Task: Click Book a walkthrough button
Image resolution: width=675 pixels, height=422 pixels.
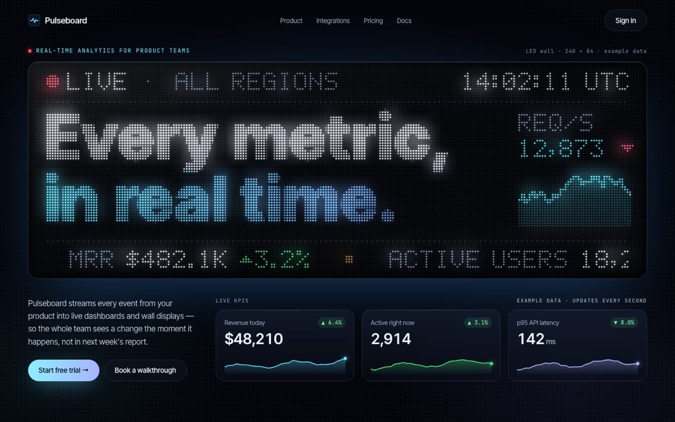Action: tap(146, 370)
